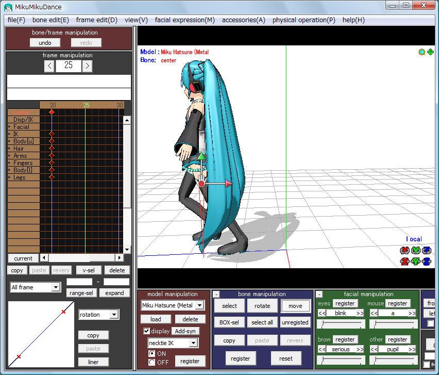Open the frame edit(D) menu
The image size is (439, 375).
pos(97,20)
